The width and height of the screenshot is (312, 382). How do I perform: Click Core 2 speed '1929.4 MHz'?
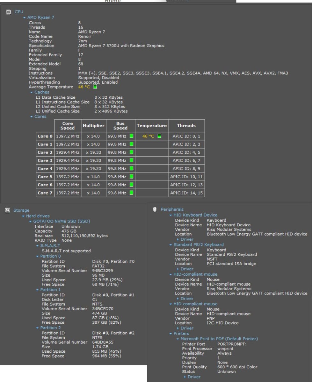(68, 152)
